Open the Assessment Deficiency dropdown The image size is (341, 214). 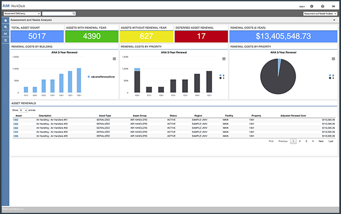point(22,14)
